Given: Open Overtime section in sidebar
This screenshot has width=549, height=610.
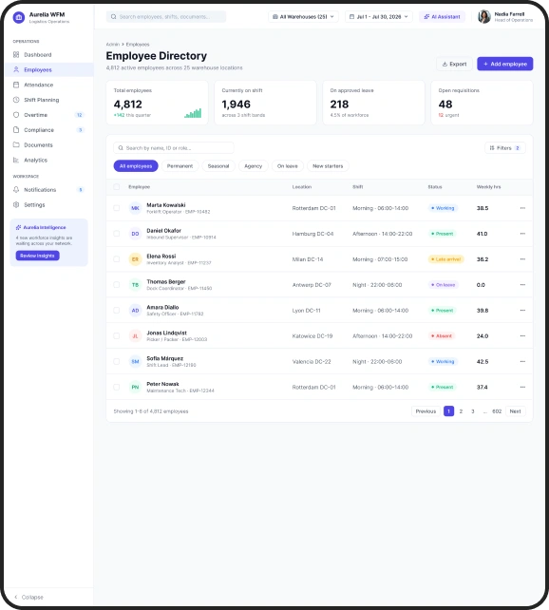Looking at the screenshot, I should [x=48, y=115].
